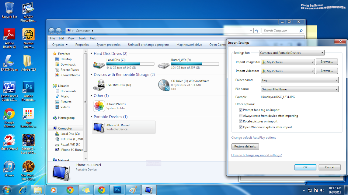Toggle Rotate pictures on import checkbox
This screenshot has width=348, height=195.
[x=240, y=121]
